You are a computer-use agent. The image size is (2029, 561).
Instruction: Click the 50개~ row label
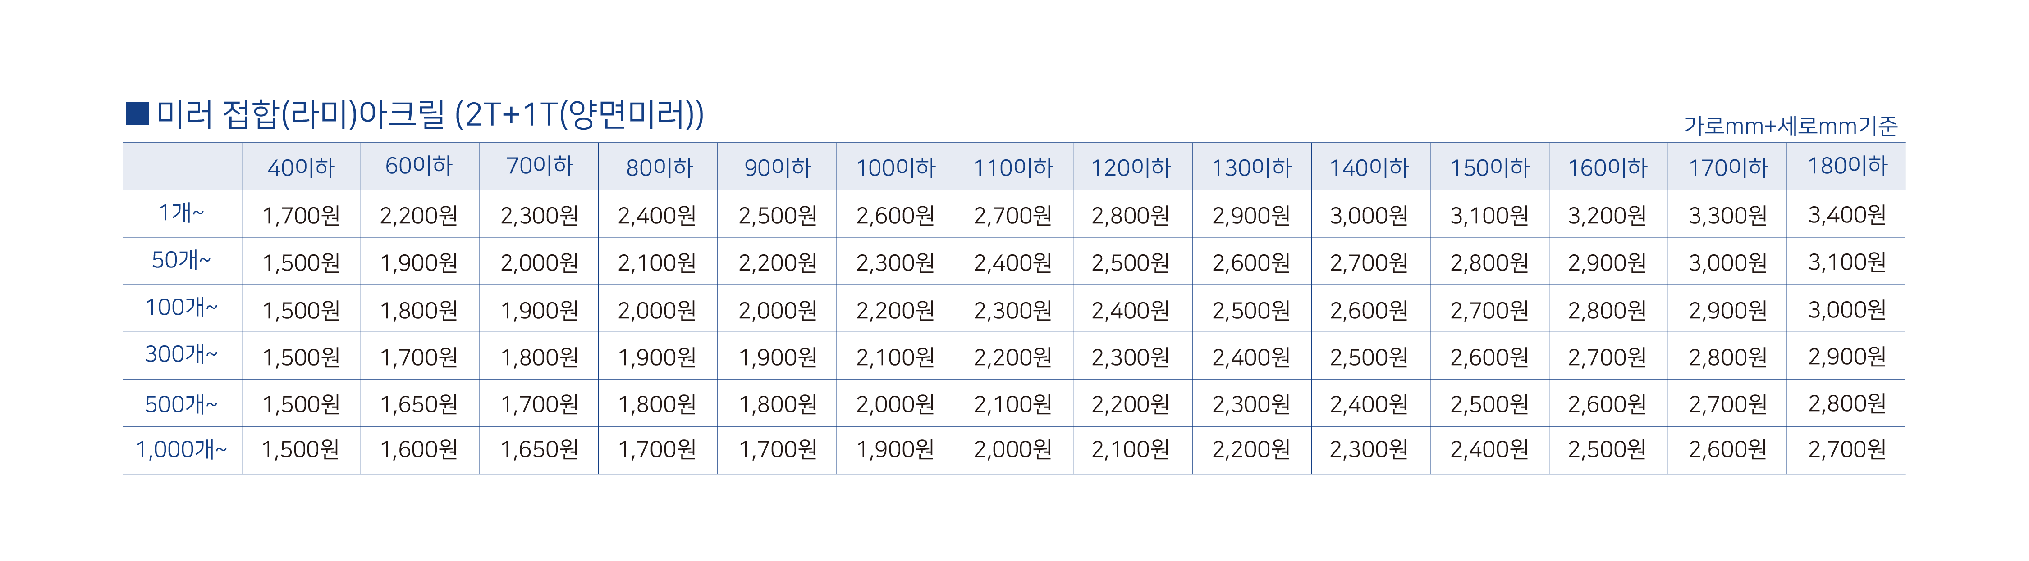(x=182, y=260)
